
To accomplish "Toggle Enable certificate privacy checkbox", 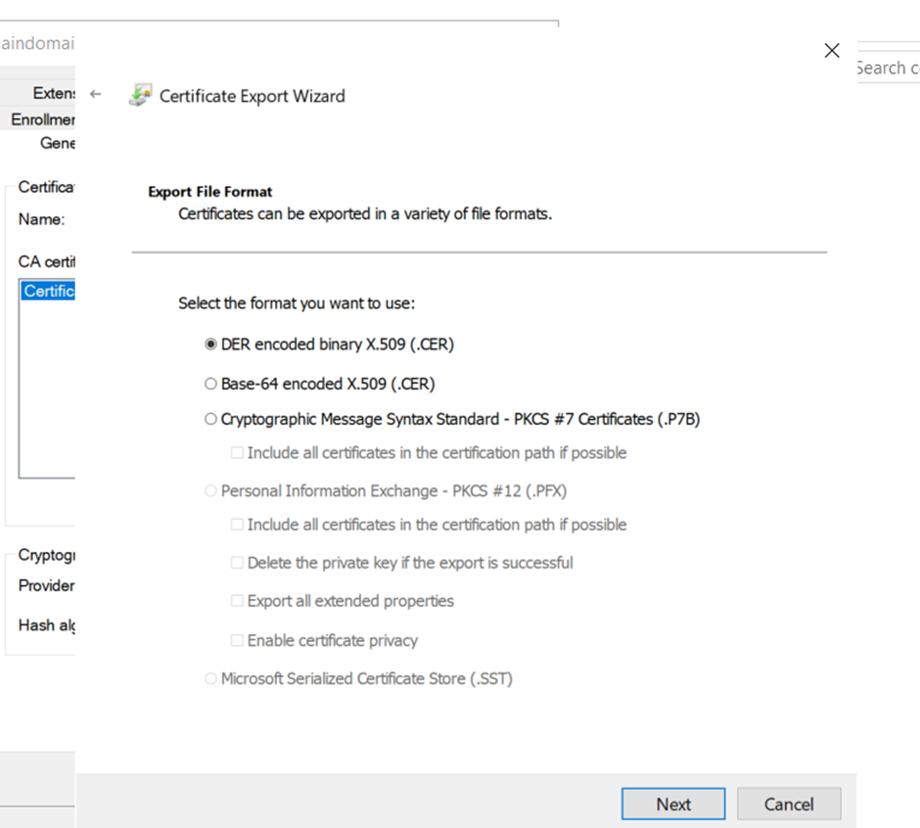I will [237, 641].
